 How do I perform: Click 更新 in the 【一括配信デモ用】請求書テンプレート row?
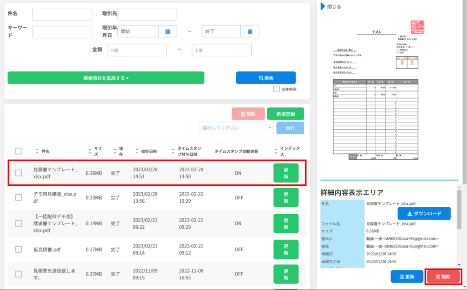click(x=286, y=223)
